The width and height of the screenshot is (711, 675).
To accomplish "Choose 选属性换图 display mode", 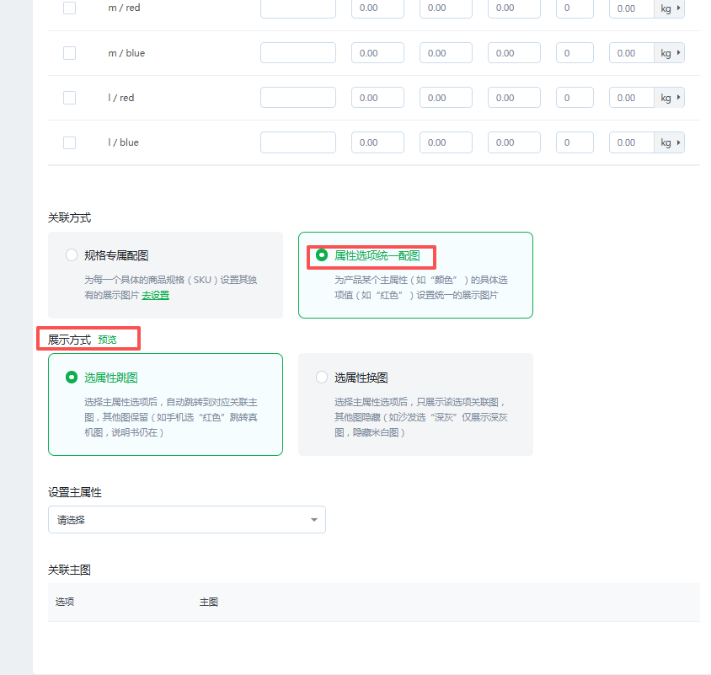I will 322,378.
